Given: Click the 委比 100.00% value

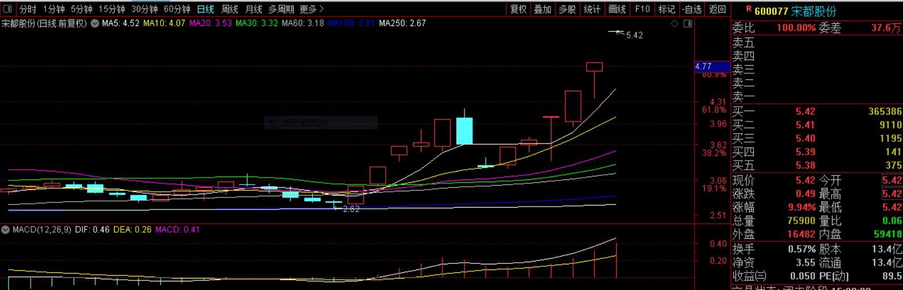Looking at the screenshot, I should [x=796, y=28].
